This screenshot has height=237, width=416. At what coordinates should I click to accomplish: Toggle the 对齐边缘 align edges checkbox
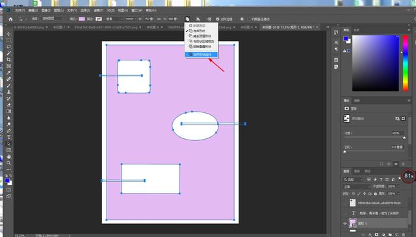pyautogui.click(x=218, y=19)
